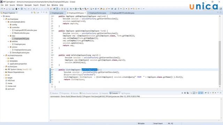Viewport: 223px width, 125px height.
Task: Select application.properties in the tree
Action: tap(18, 64)
